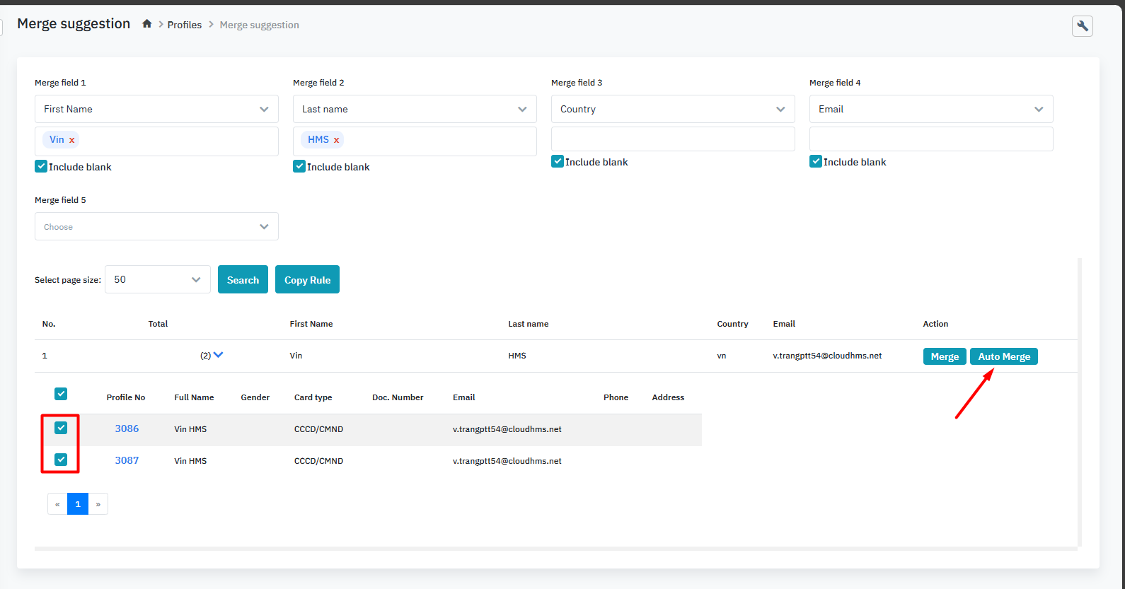Screen dimensions: 1125x589
Task: Open Merge field 5 Choose dropdown
Action: [156, 227]
